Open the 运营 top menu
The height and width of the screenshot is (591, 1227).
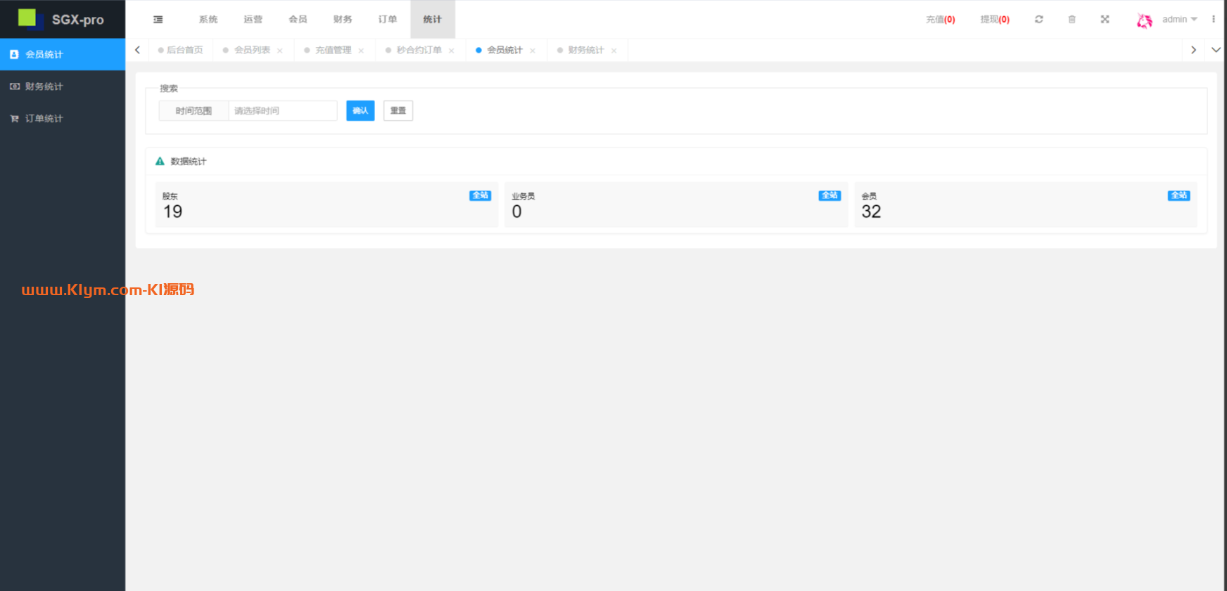[x=253, y=20]
